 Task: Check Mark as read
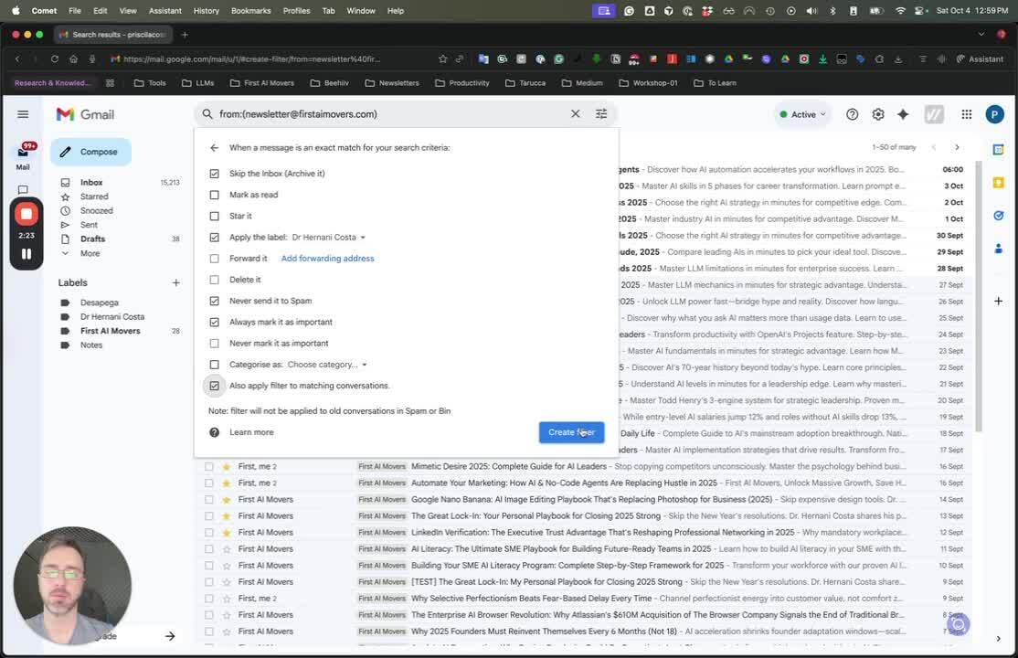[214, 195]
